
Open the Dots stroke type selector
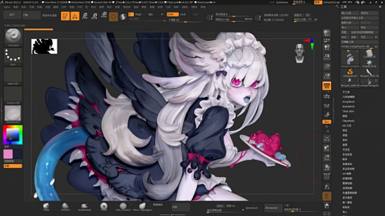coord(13,57)
